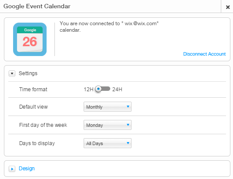This screenshot has width=233, height=179.
Task: Select the 24H time format label
Action: (x=117, y=89)
